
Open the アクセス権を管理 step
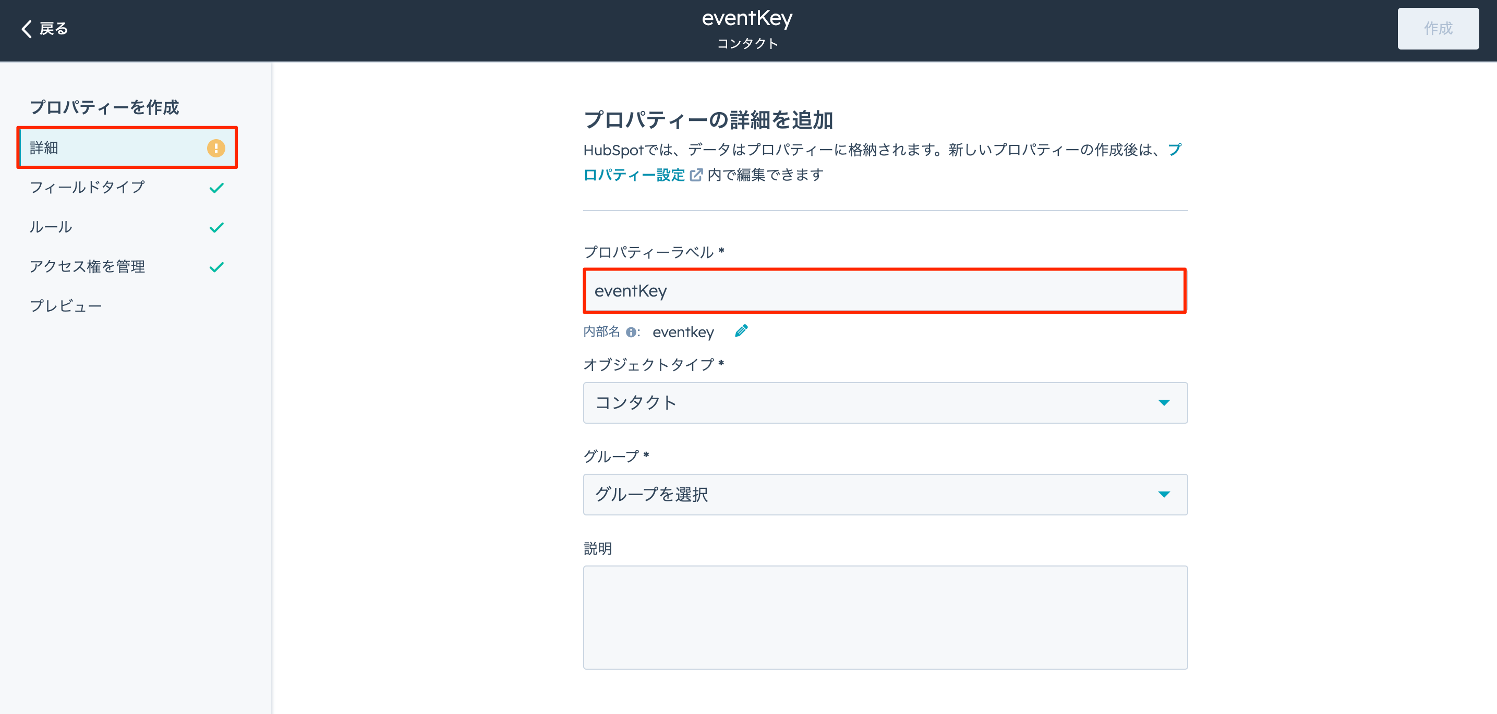127,266
